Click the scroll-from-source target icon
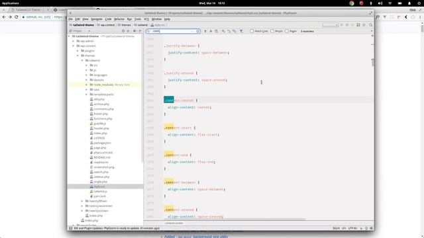The height and width of the screenshot is (238, 424). point(123,31)
